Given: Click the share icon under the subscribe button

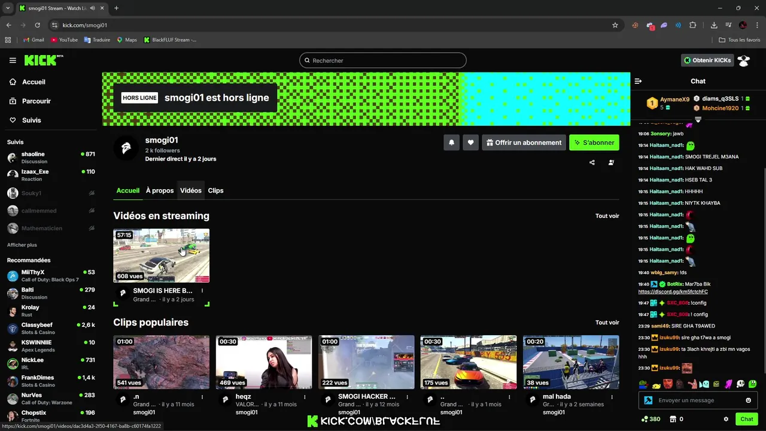Looking at the screenshot, I should point(592,162).
